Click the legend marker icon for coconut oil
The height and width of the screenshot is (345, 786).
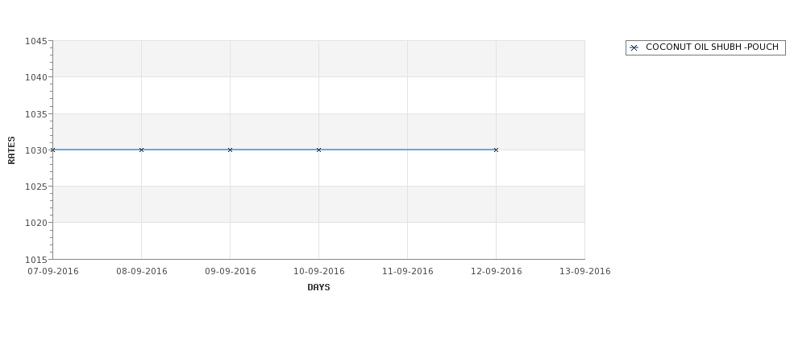[x=634, y=48]
